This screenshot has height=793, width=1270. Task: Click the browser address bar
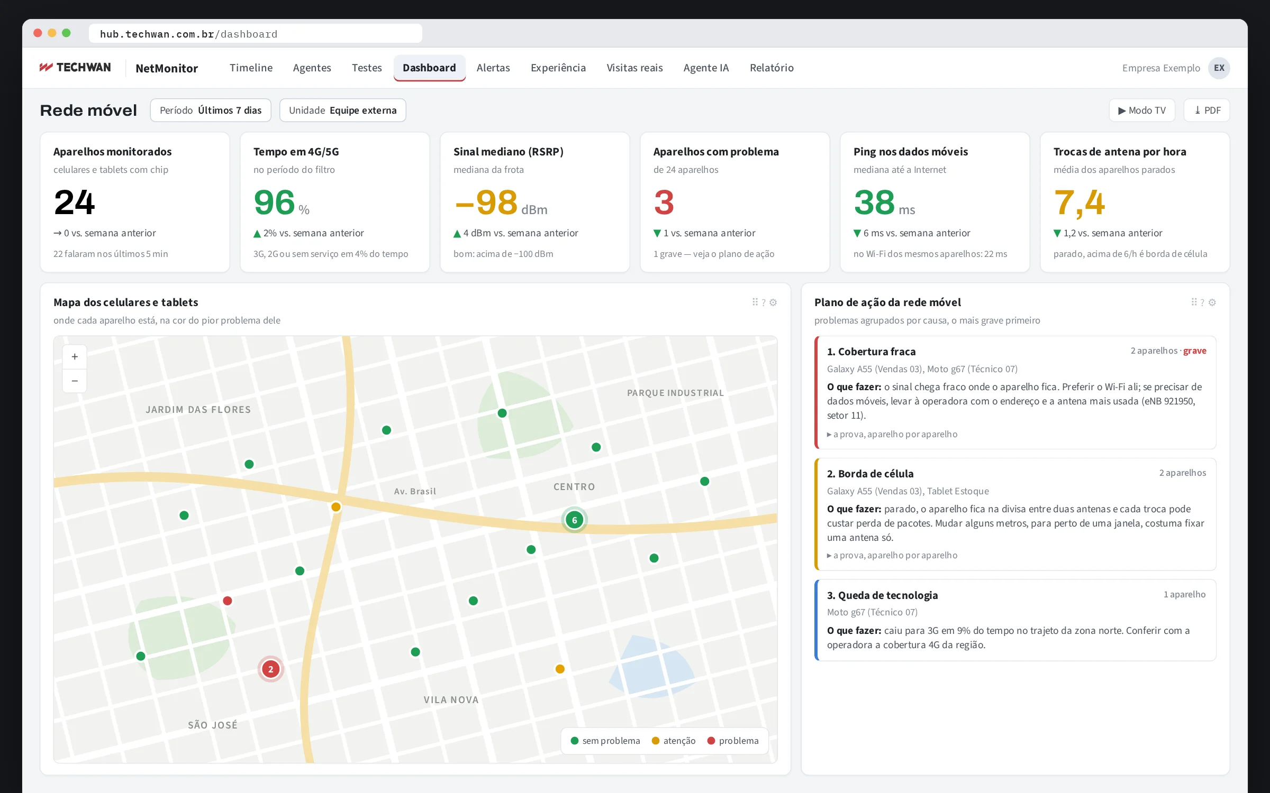click(x=256, y=34)
